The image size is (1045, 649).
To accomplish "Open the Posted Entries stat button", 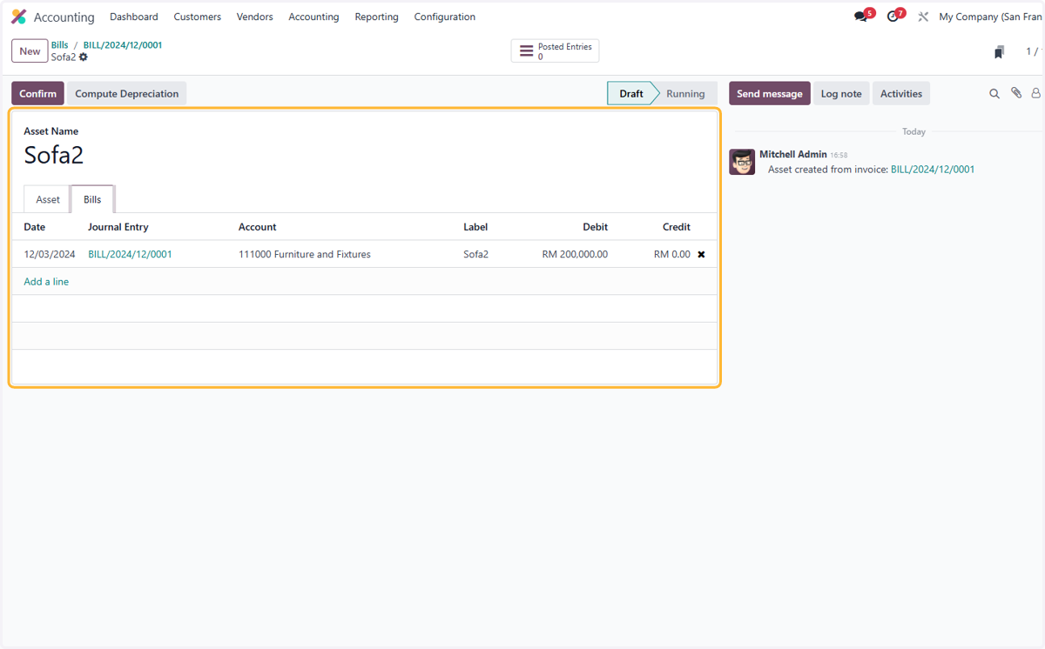I will 555,51.
